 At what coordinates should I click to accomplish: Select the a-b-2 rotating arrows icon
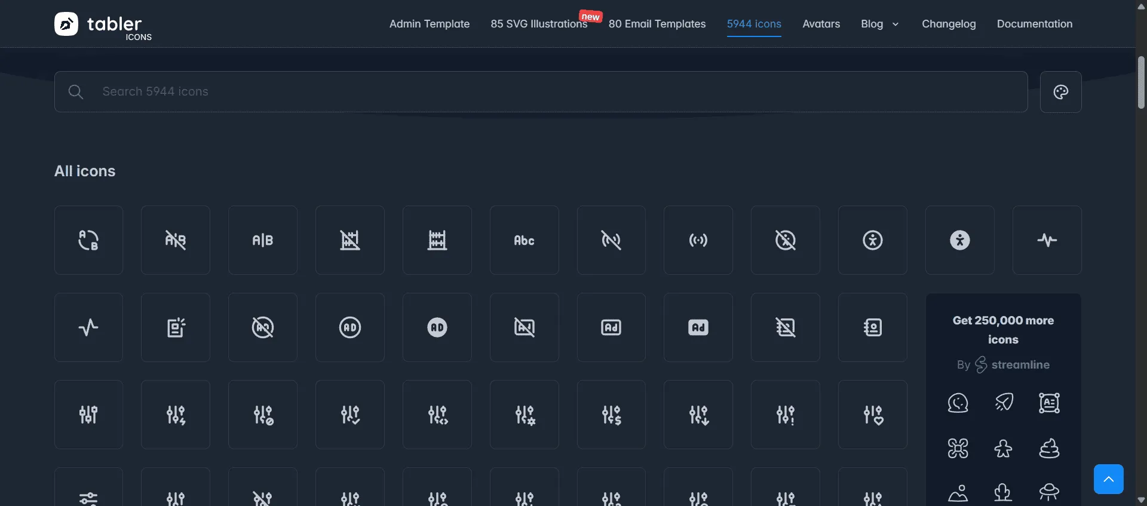(x=88, y=240)
